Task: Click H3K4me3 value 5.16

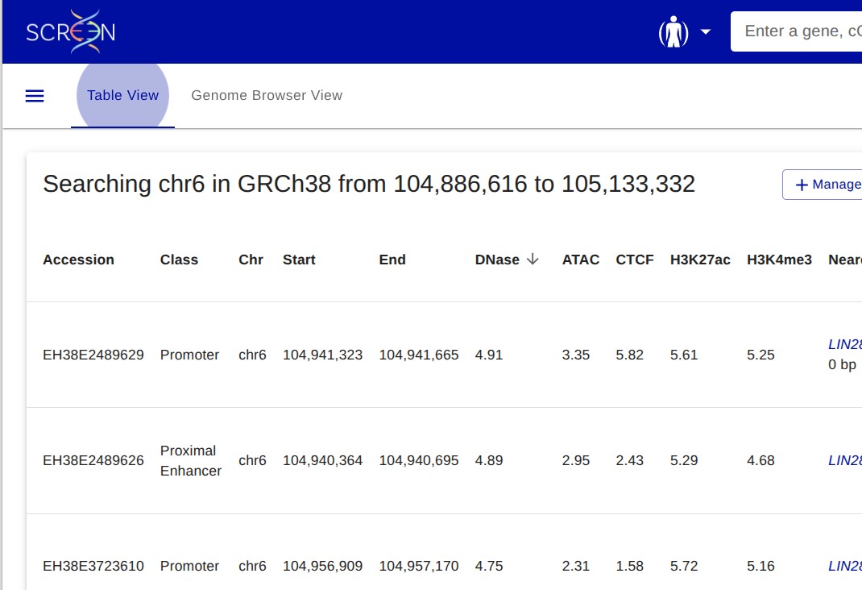Action: click(x=760, y=566)
